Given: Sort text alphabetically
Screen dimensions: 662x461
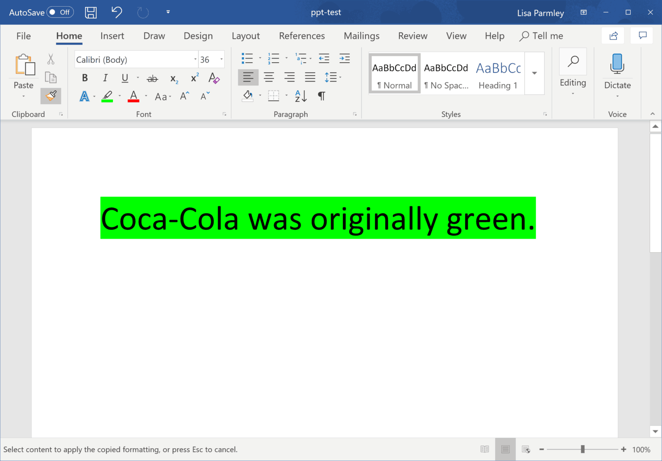Looking at the screenshot, I should coord(301,96).
